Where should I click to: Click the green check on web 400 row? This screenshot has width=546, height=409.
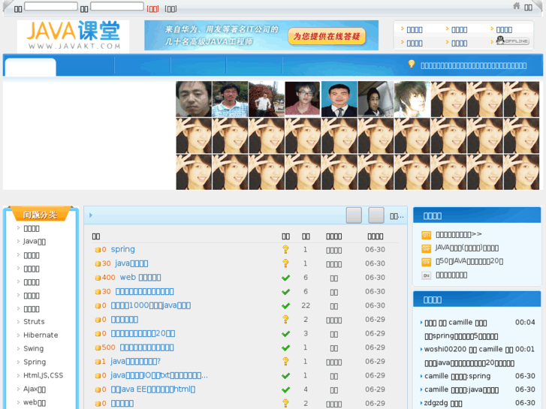[286, 278]
